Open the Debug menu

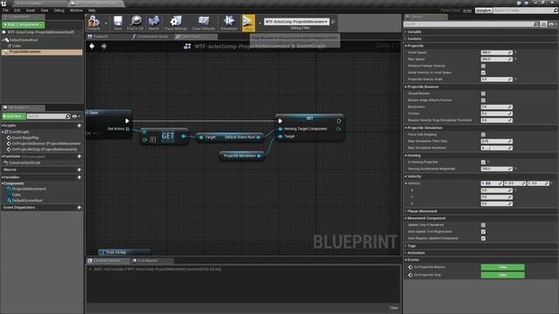coord(59,10)
